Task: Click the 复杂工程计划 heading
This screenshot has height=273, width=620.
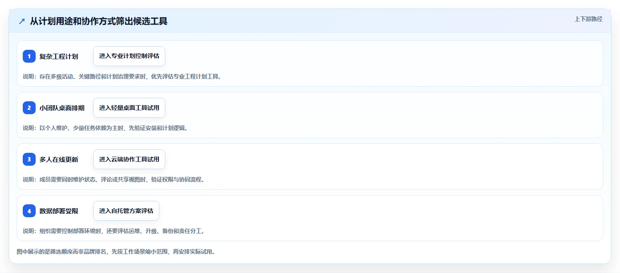Action: [59, 56]
